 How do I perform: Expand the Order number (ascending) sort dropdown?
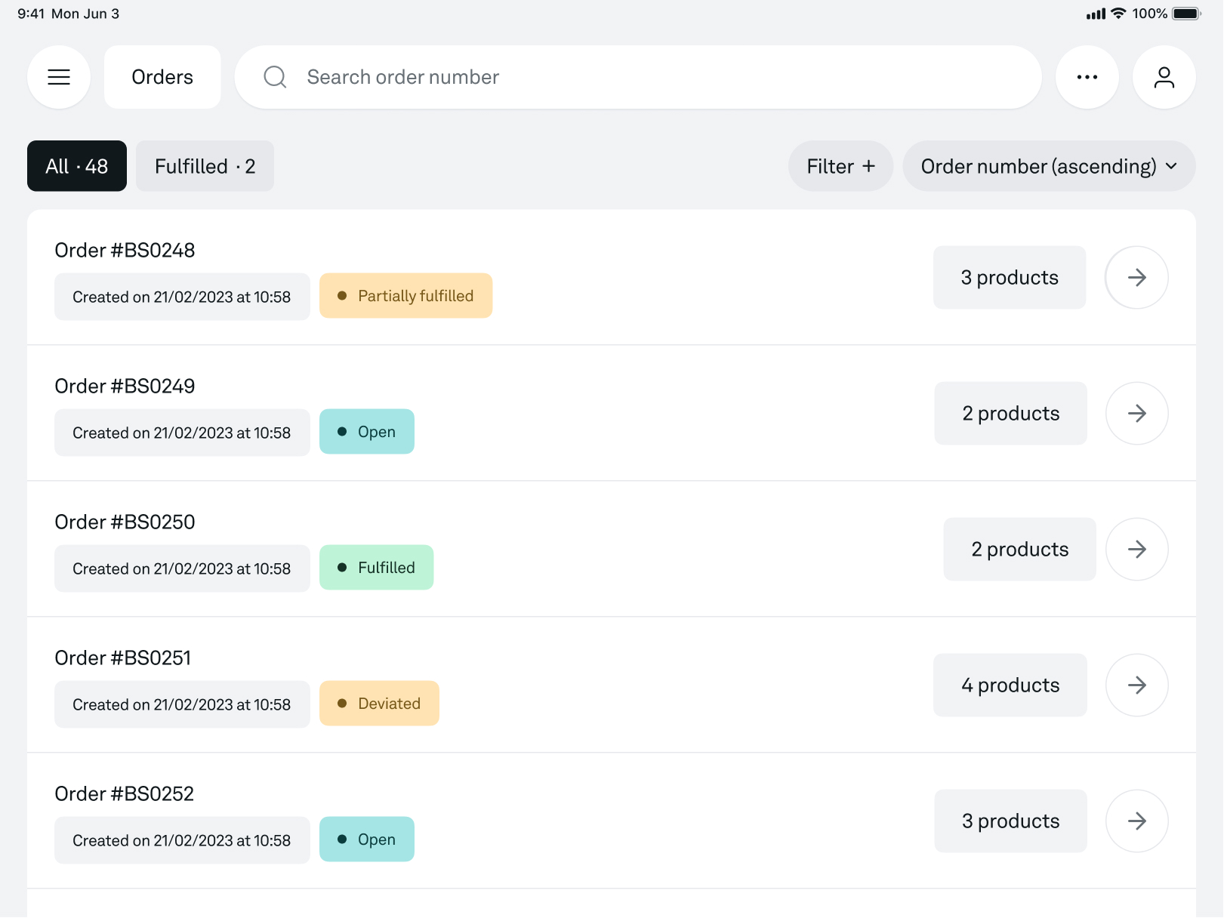click(x=1049, y=166)
